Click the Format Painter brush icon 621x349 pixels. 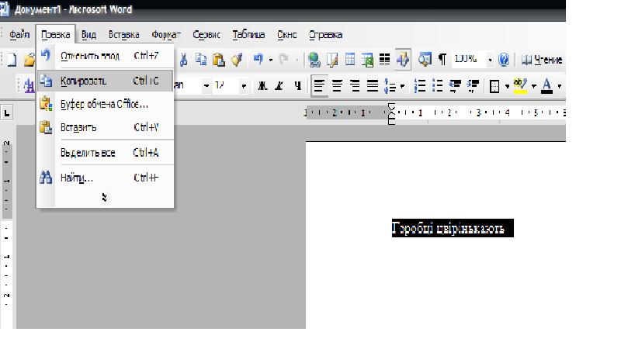click(237, 60)
